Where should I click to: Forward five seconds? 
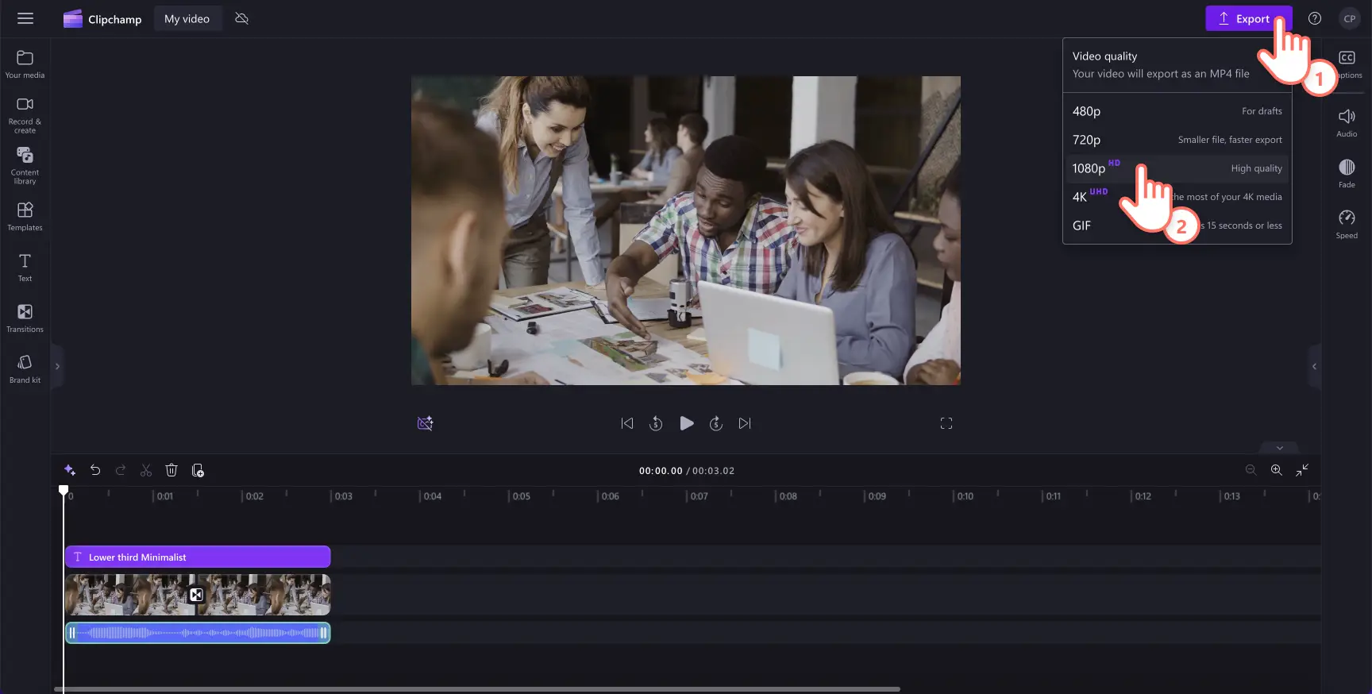click(716, 423)
